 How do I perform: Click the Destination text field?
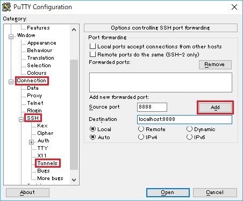click(184, 119)
